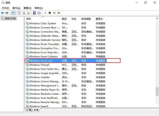The width and height of the screenshot is (159, 116).
Task: Click the Back arrow in toolbar
Action: click(2, 13)
